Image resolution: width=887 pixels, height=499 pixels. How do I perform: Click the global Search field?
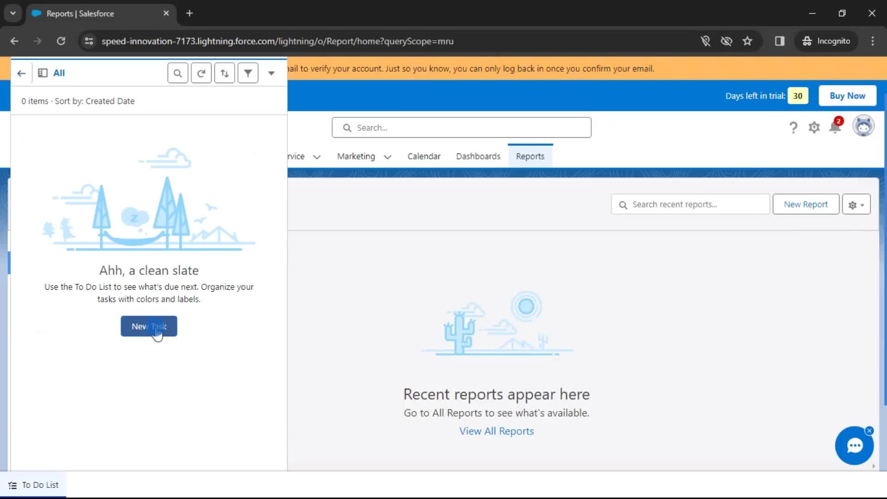(x=462, y=128)
